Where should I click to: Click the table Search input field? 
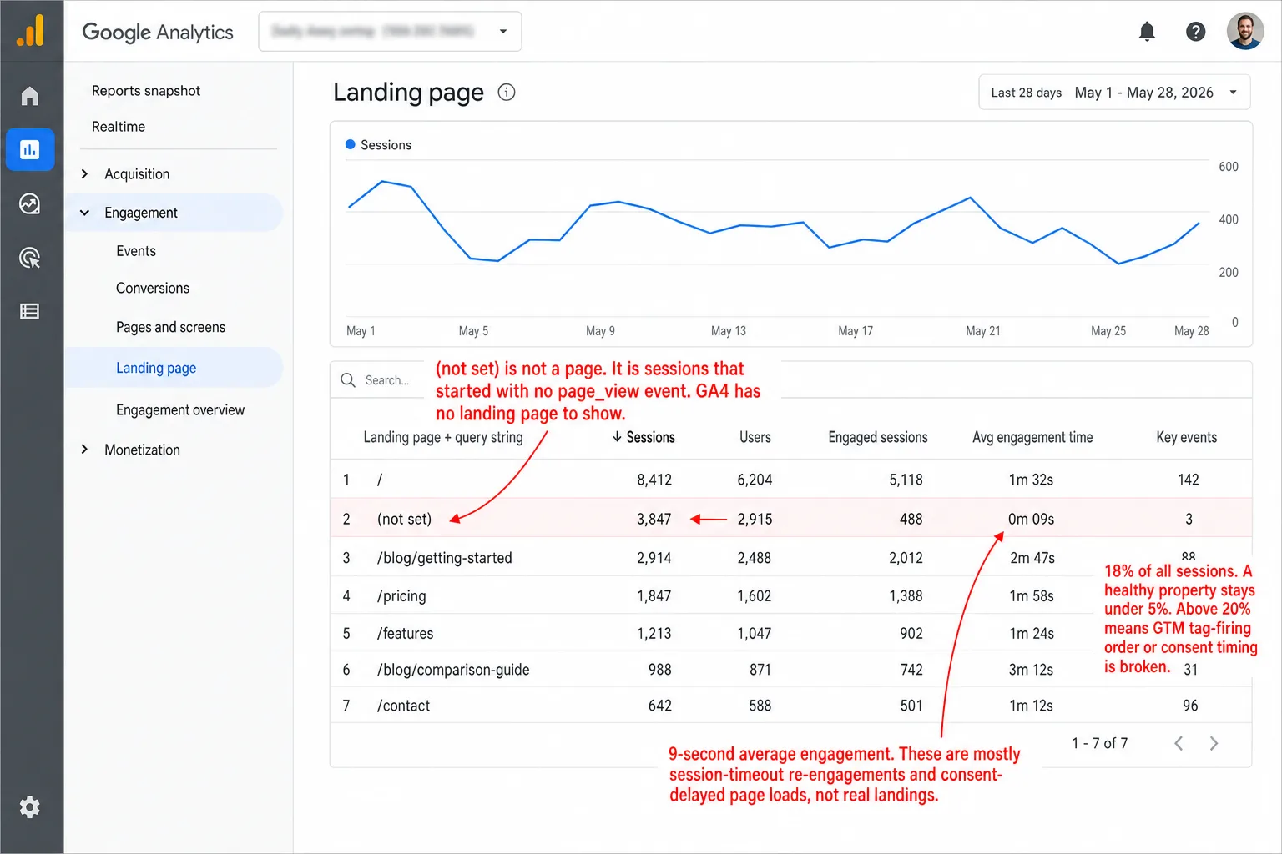pyautogui.click(x=387, y=380)
